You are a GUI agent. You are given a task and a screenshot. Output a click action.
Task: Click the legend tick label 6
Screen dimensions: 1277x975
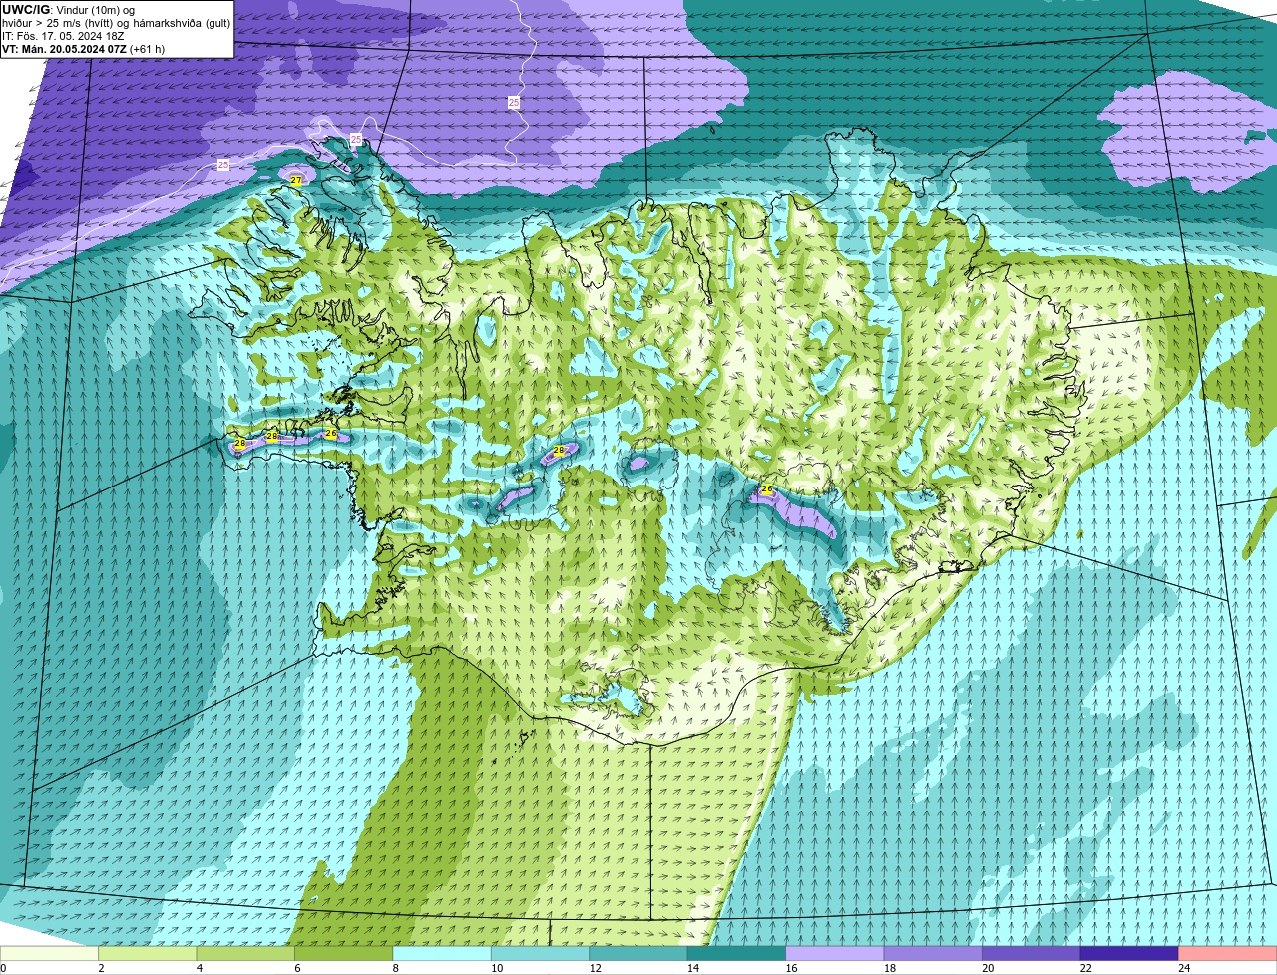(x=297, y=968)
